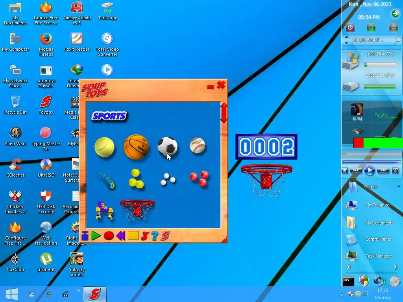
Task: Open the TeraCopy desktop icon
Action: [107, 11]
